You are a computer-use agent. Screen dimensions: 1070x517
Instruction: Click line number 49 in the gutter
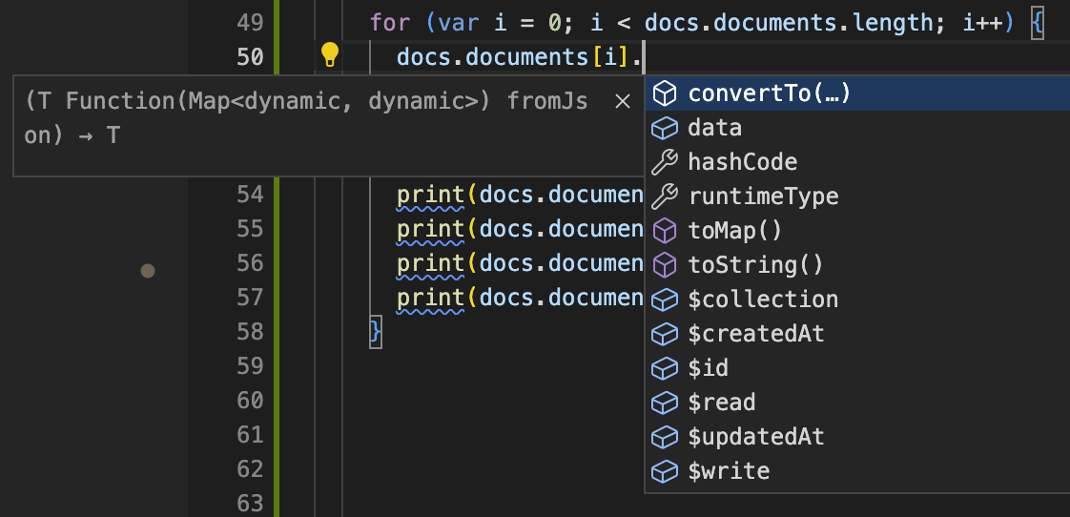(250, 23)
